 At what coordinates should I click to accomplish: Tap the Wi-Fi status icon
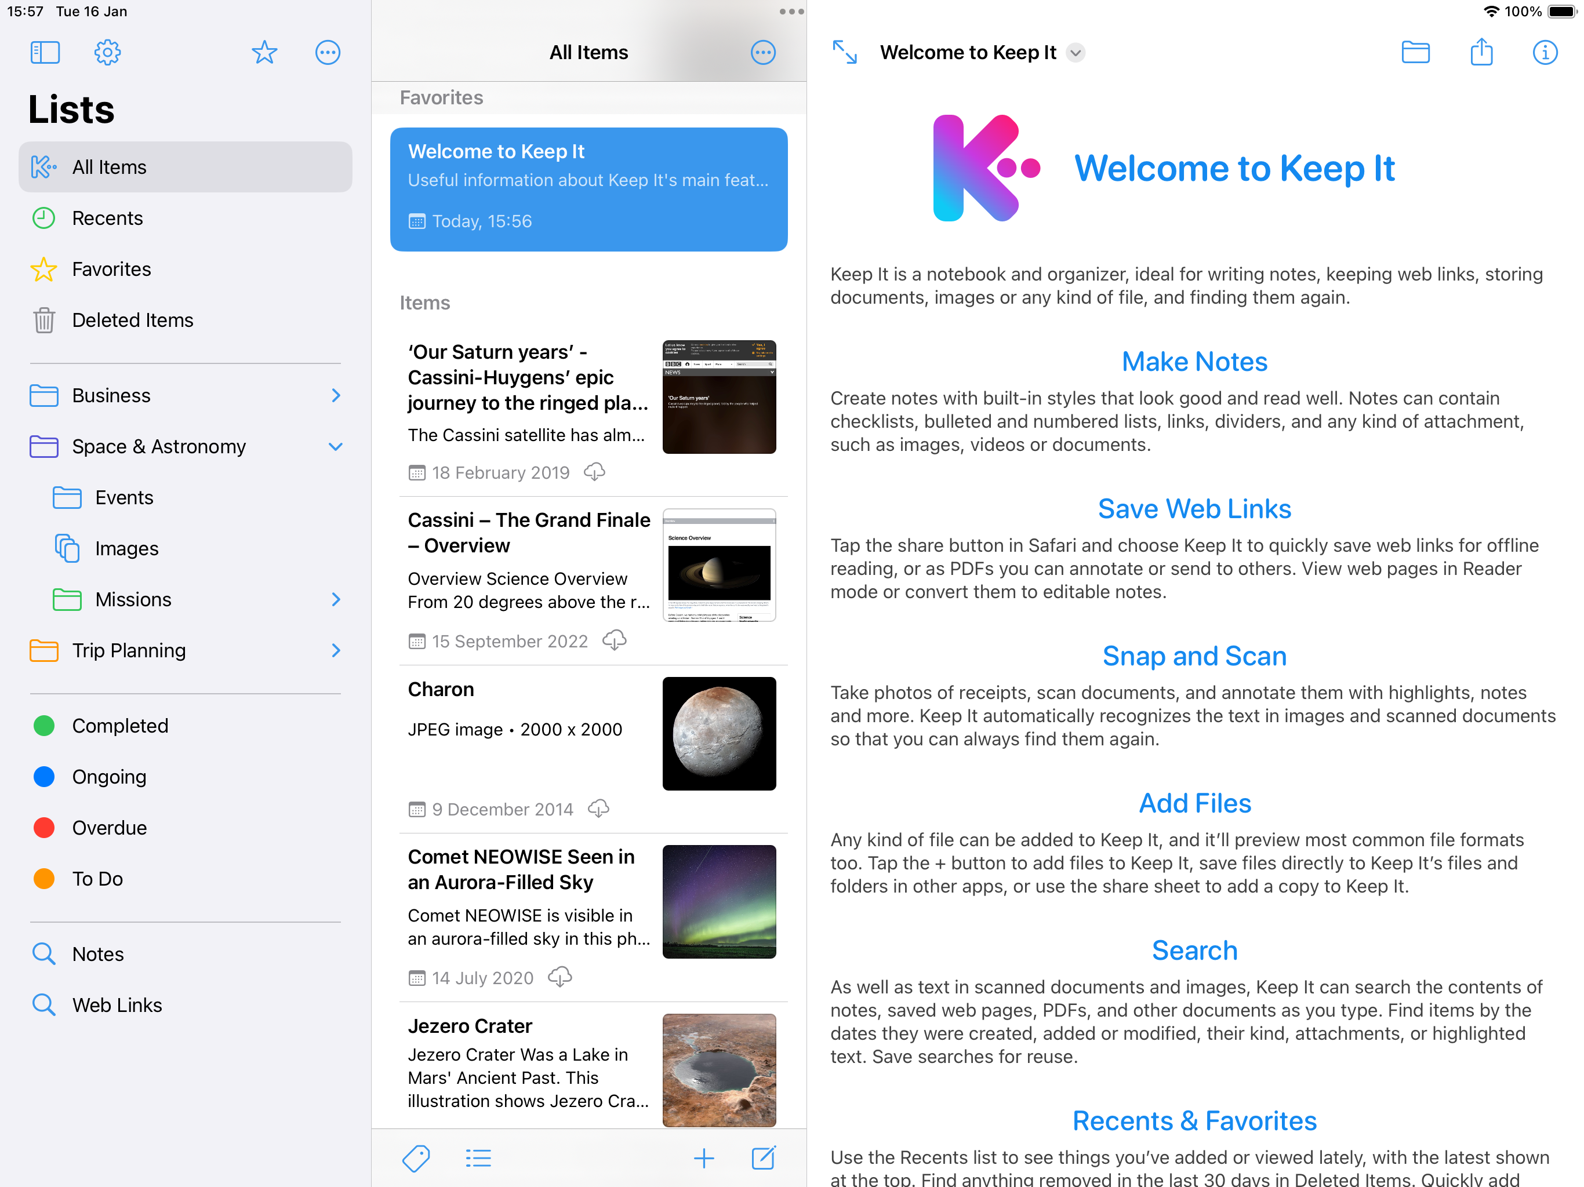[x=1492, y=12]
